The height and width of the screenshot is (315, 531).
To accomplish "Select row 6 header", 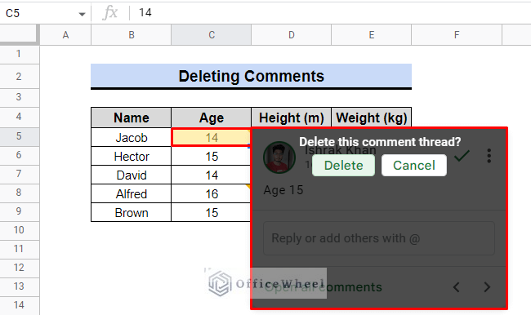I will [20, 155].
